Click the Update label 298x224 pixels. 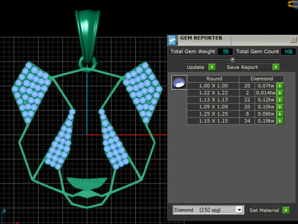pos(196,67)
